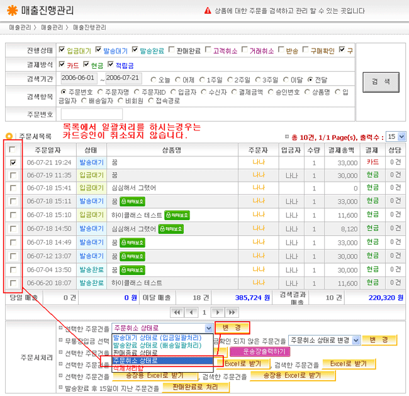Click the 주문번호 text input field

91,114
